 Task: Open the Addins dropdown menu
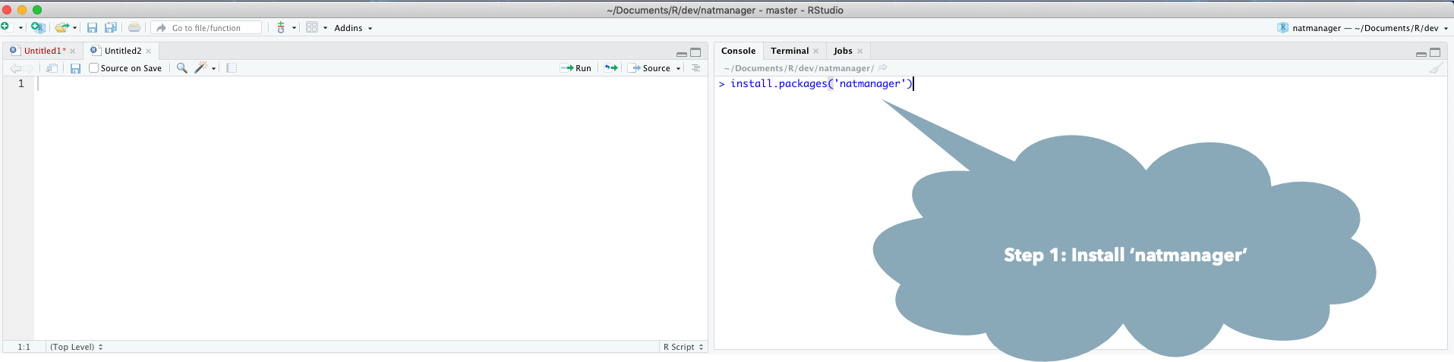[x=353, y=28]
